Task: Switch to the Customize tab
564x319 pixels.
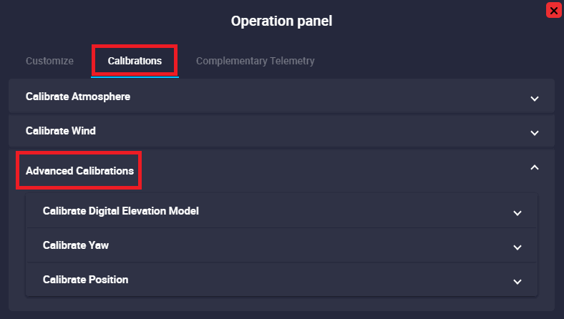Action: [x=49, y=61]
